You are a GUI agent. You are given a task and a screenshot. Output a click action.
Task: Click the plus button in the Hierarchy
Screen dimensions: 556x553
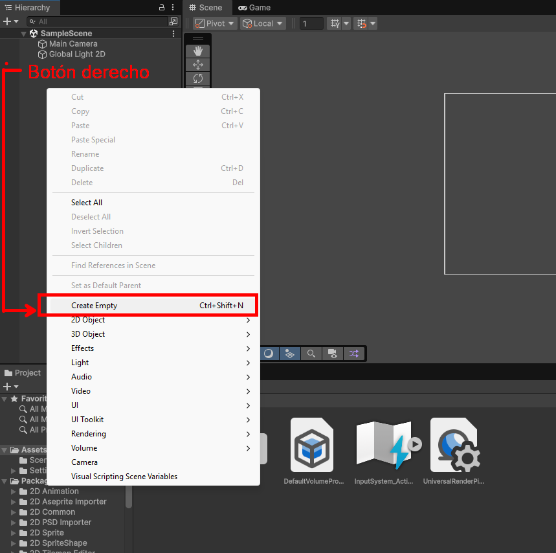[6, 20]
